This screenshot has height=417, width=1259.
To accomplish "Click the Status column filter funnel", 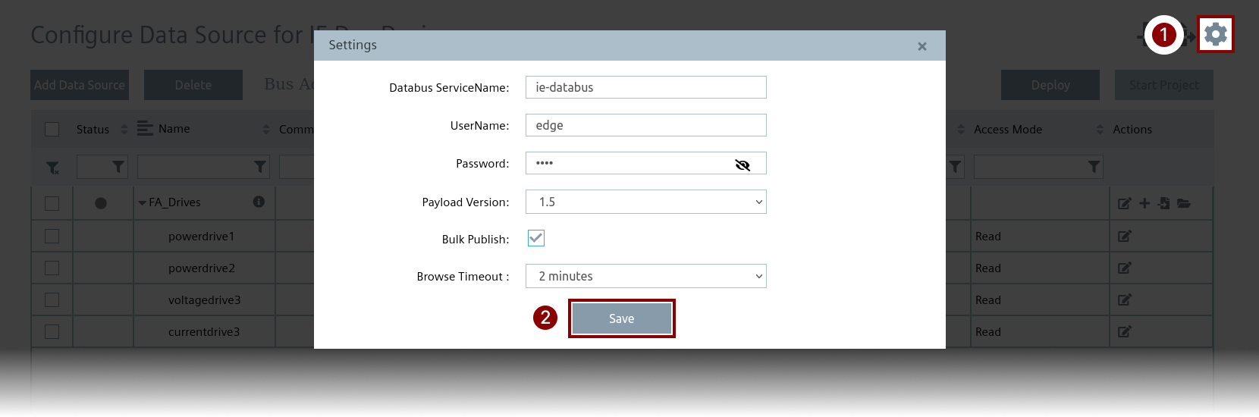I will click(118, 167).
